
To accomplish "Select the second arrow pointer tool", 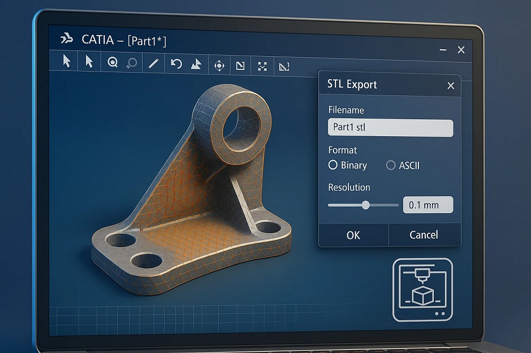I will [89, 62].
